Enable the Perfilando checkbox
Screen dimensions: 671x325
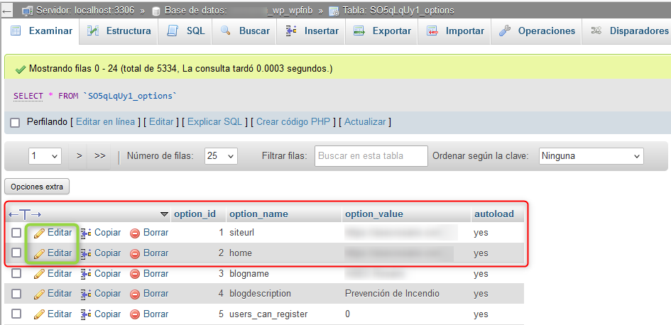pyautogui.click(x=15, y=123)
